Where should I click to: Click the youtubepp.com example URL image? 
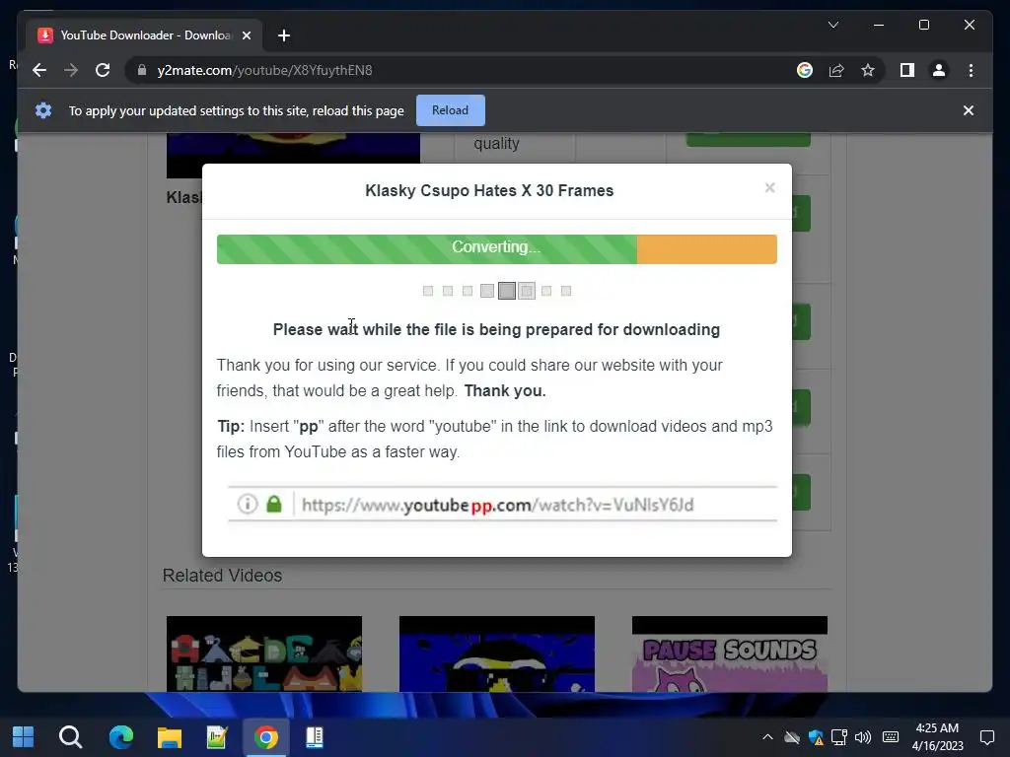(502, 504)
